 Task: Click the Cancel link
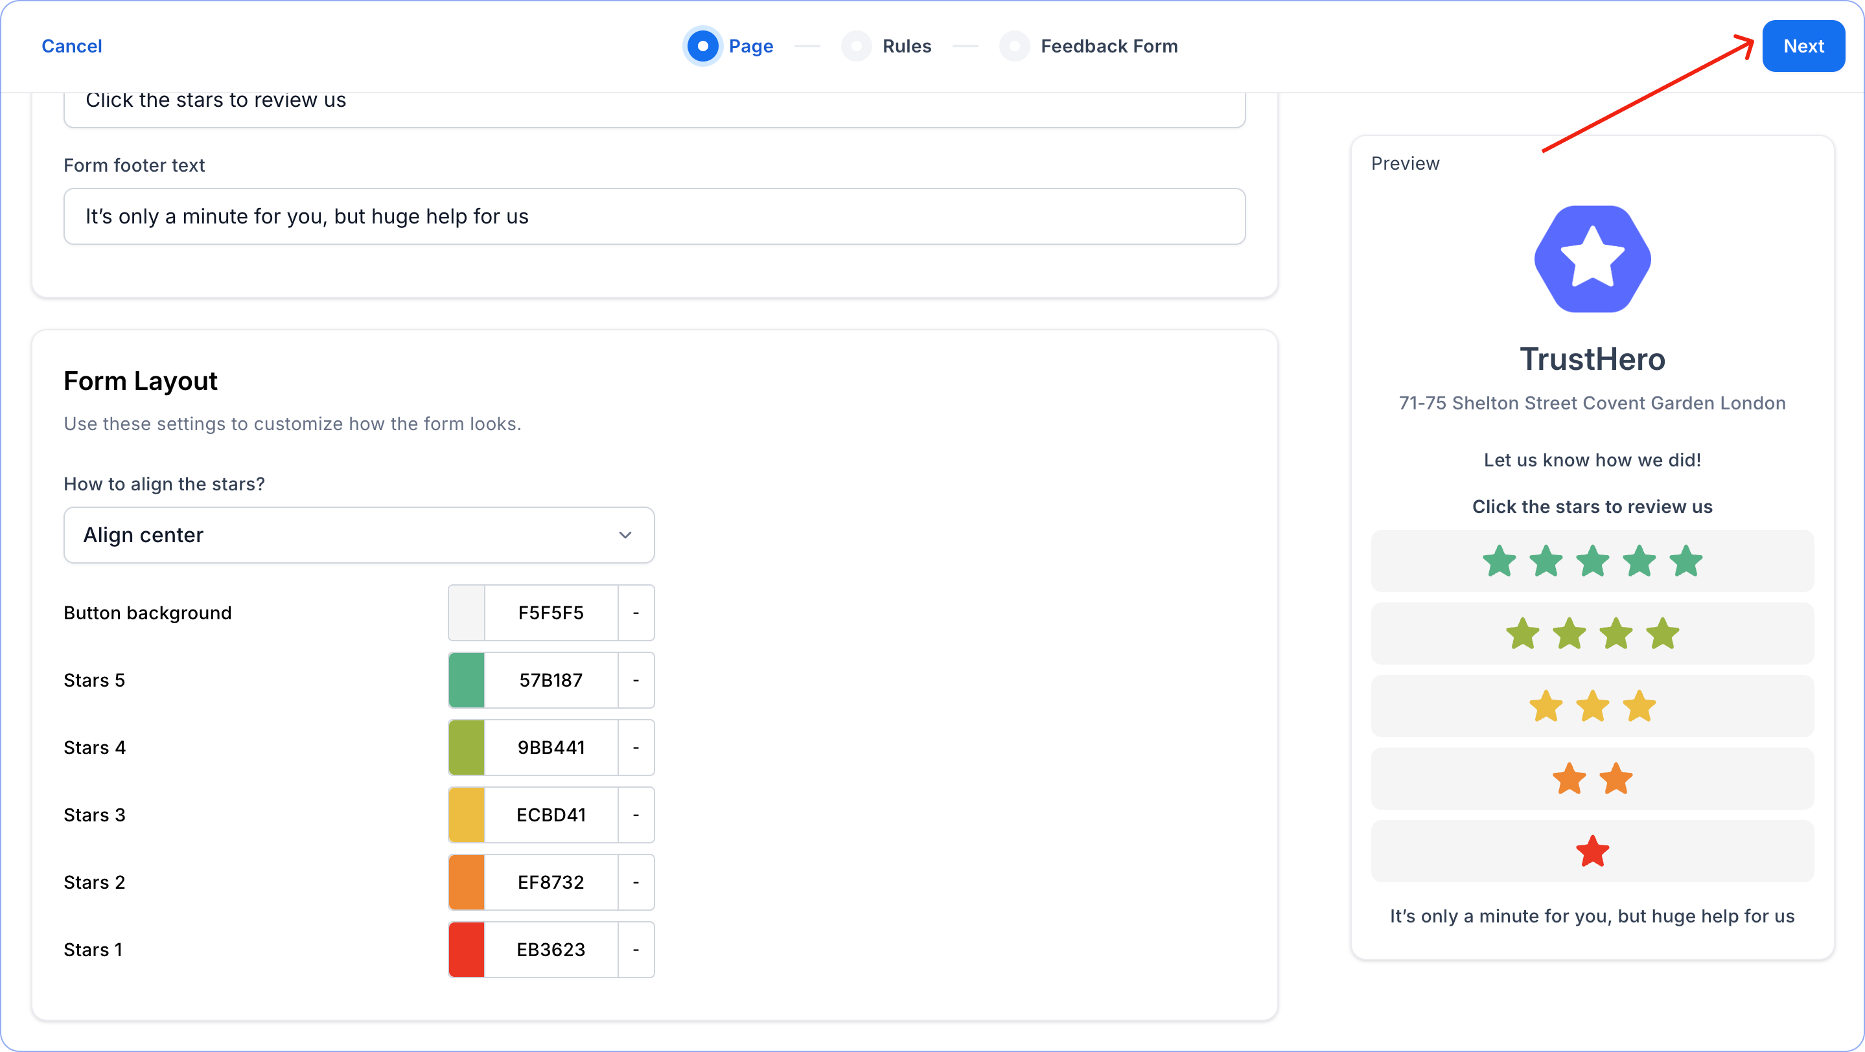tap(72, 46)
